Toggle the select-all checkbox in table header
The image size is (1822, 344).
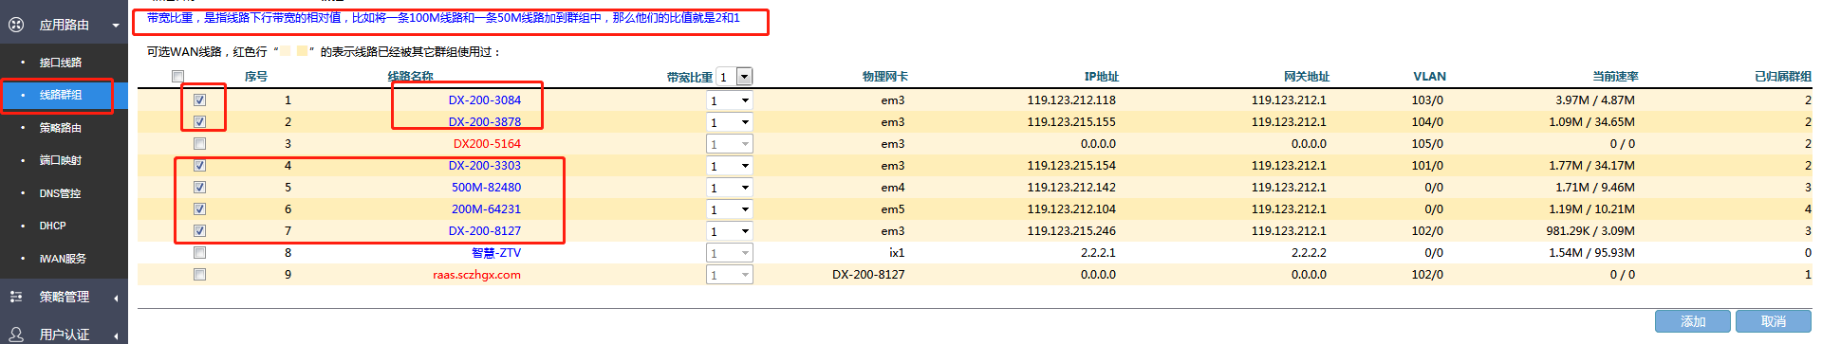[x=177, y=77]
